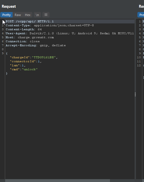
Task: Switch to the Hex view tab
Action: pyautogui.click(x=27, y=15)
